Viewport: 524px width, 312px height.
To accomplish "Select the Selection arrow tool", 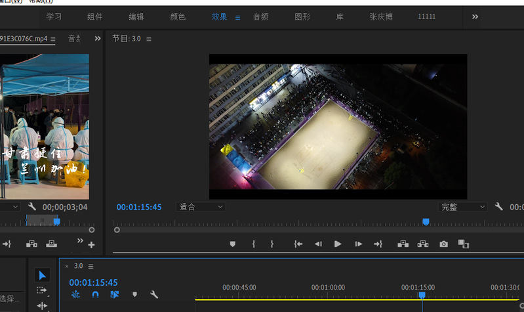I will tap(42, 275).
